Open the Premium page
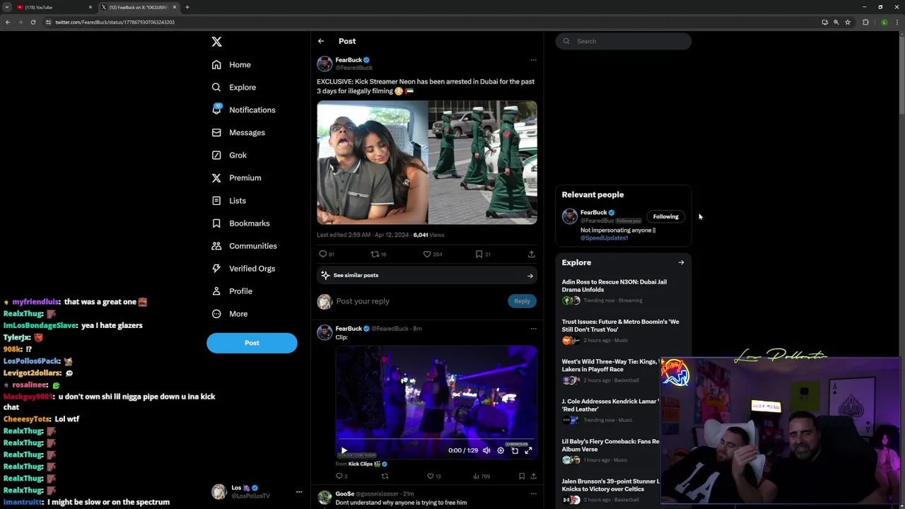The width and height of the screenshot is (905, 509). click(x=236, y=177)
